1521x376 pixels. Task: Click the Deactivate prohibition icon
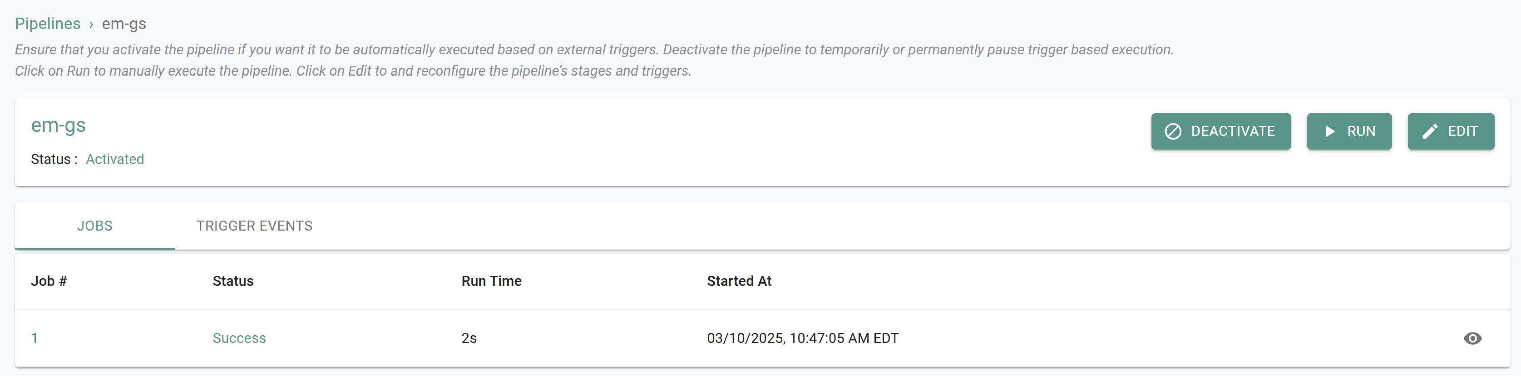(1174, 131)
